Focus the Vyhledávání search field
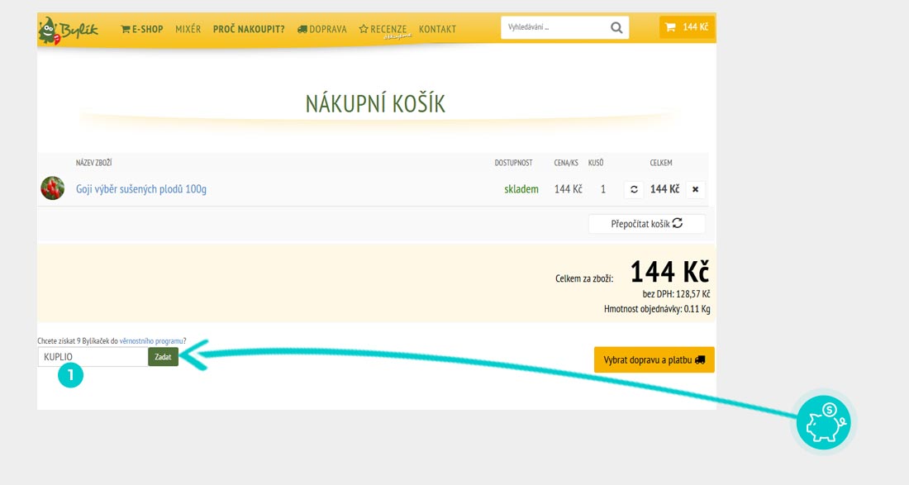This screenshot has height=485, width=909. click(x=554, y=28)
